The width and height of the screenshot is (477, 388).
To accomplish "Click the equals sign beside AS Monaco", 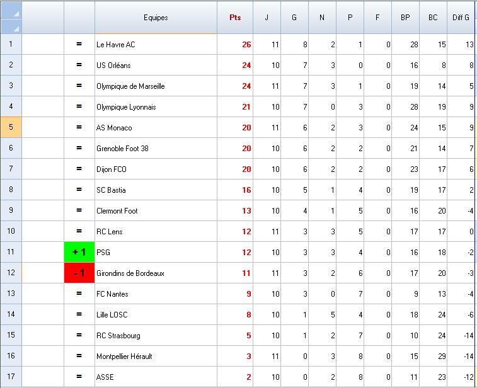I will (x=79, y=127).
